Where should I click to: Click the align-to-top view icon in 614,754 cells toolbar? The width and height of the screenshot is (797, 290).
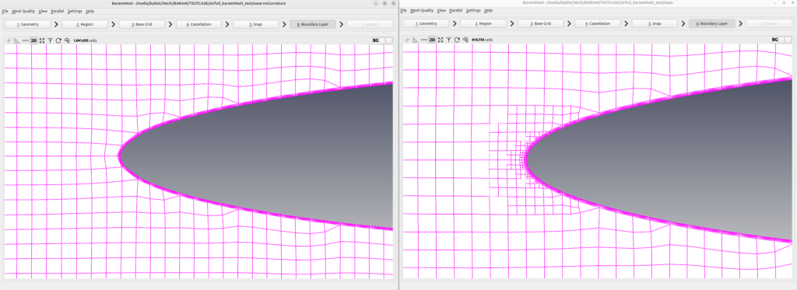[x=449, y=40]
